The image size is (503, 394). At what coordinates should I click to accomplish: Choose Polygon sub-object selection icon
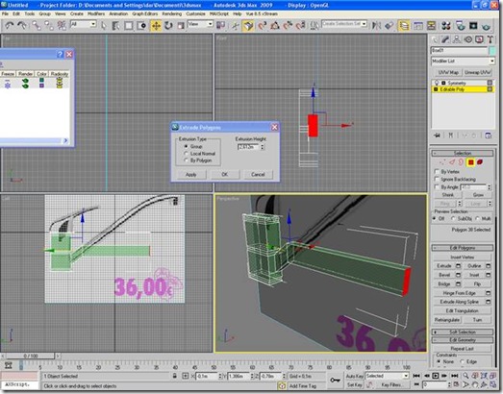click(x=470, y=162)
